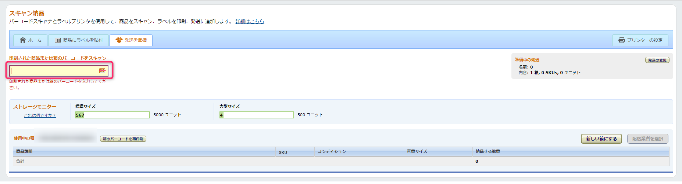Click the 標準サイズ storage bar showing 567

click(112, 115)
